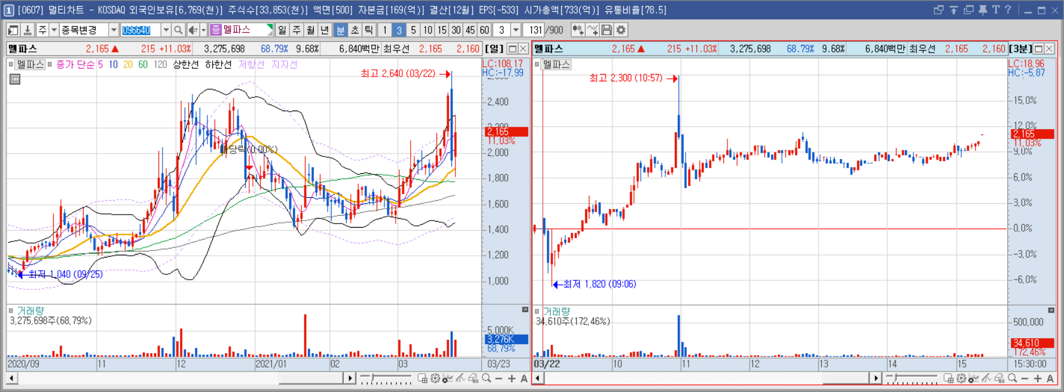1064x392 pixels.
Task: Zoom in with left chart plus icon
Action: (x=512, y=378)
